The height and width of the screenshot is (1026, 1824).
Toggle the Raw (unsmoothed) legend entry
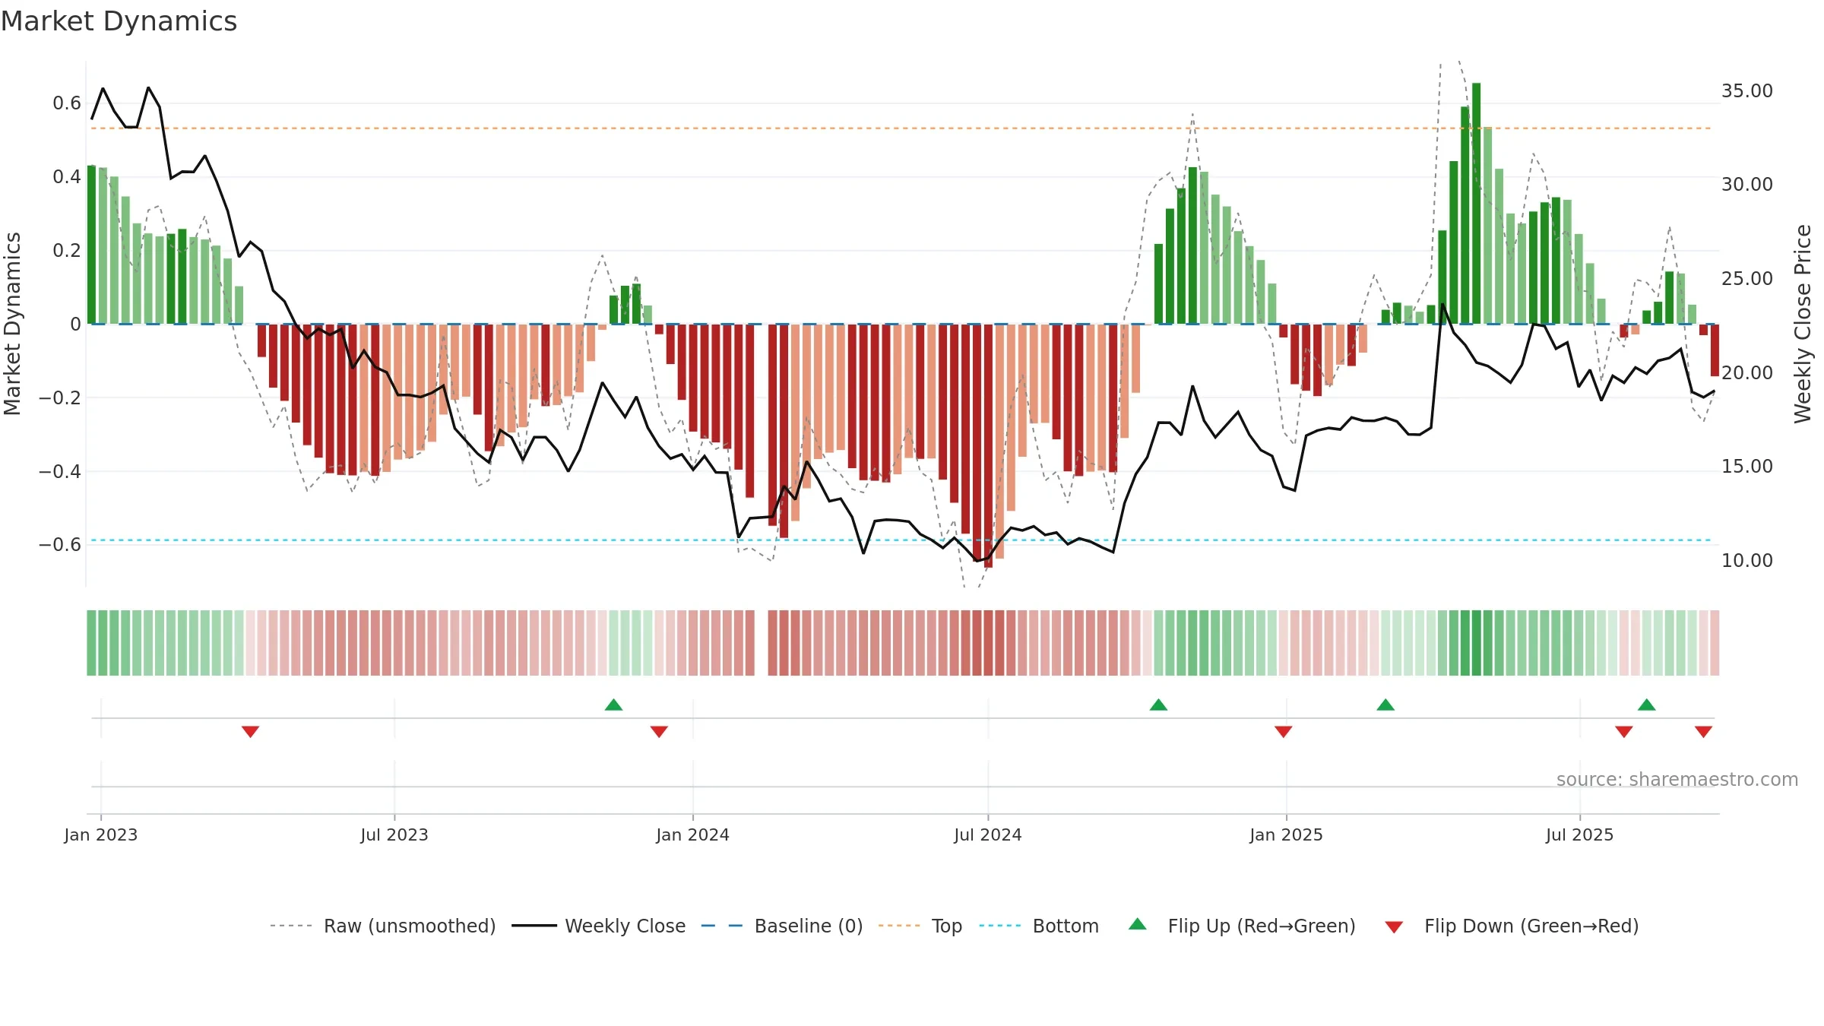click(383, 926)
